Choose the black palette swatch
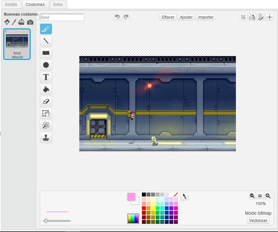 point(144,195)
